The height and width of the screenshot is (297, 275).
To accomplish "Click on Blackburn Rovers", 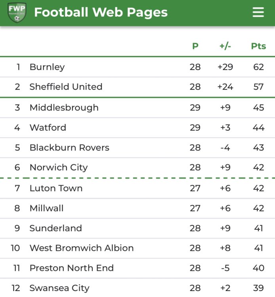I will pyautogui.click(x=69, y=148).
